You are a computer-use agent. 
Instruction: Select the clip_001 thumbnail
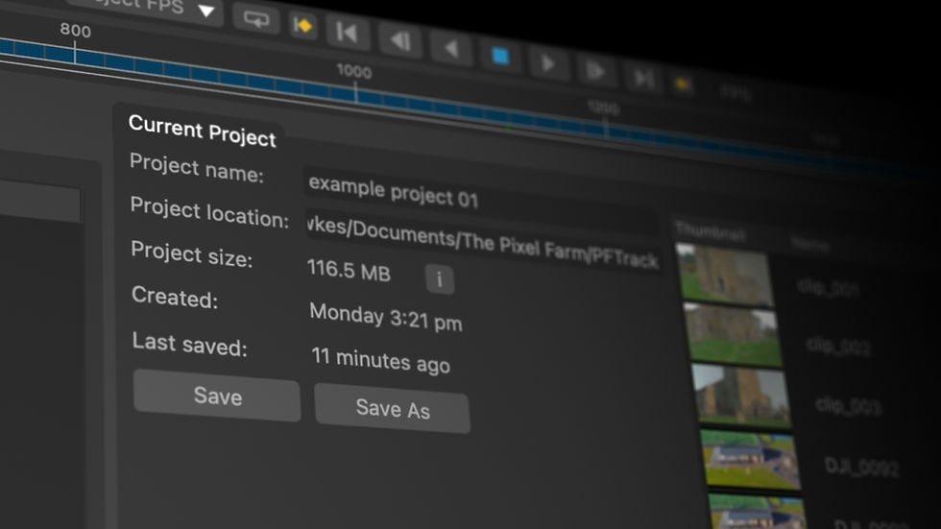click(x=724, y=275)
